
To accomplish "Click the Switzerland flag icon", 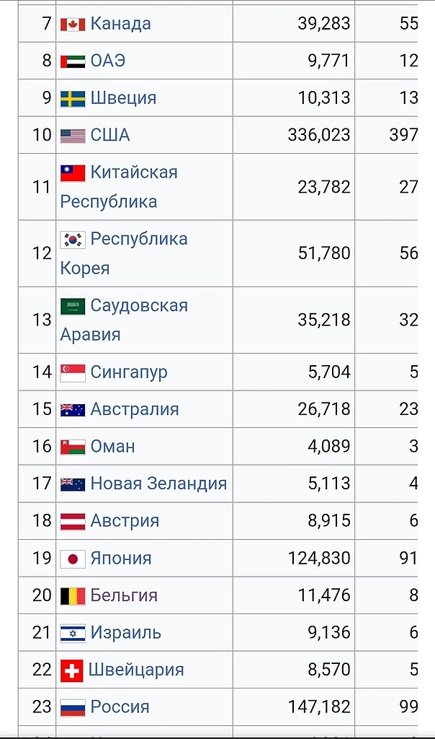I will tap(72, 670).
